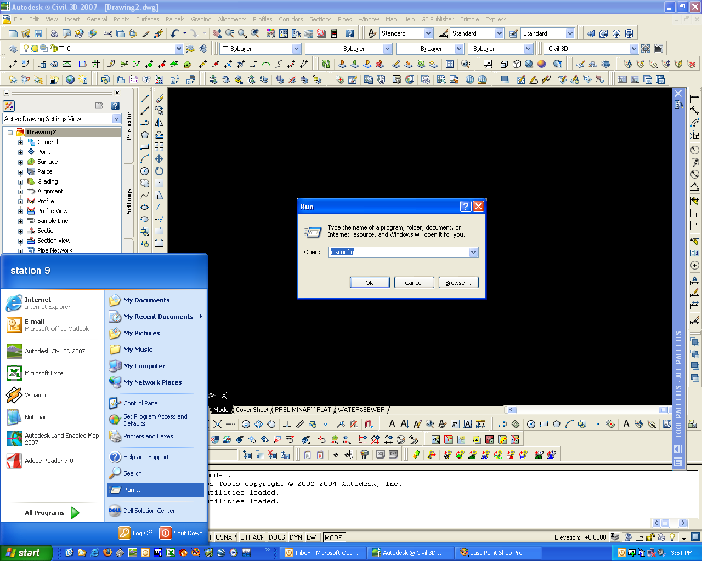Click the Inbox Microsoft Outlook taskbar button
The image size is (702, 561).
[x=322, y=553]
